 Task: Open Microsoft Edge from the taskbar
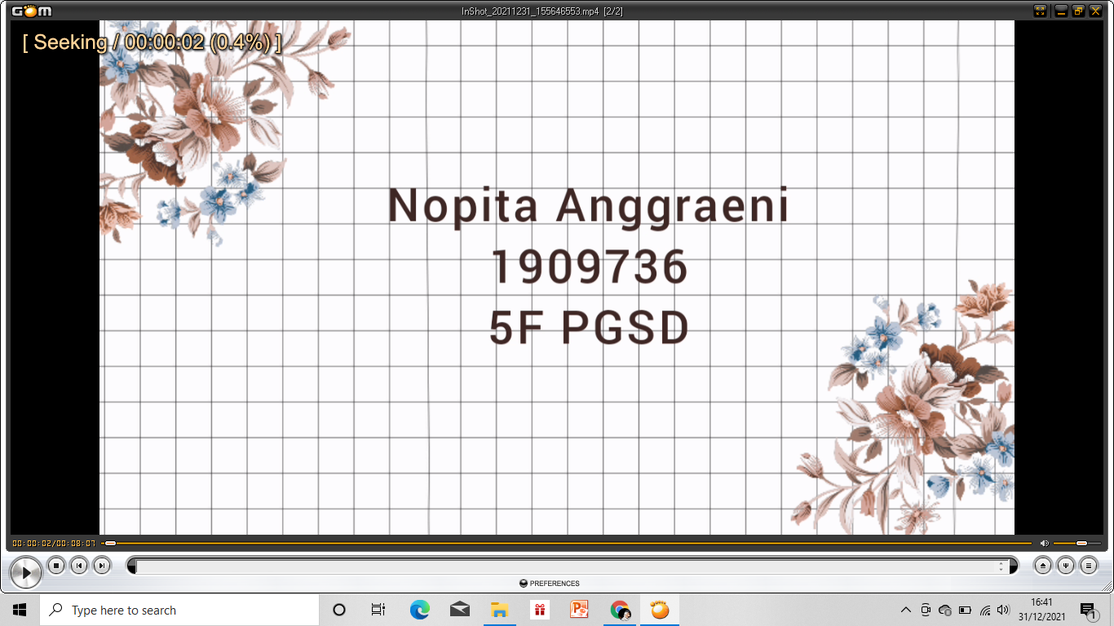tap(419, 610)
